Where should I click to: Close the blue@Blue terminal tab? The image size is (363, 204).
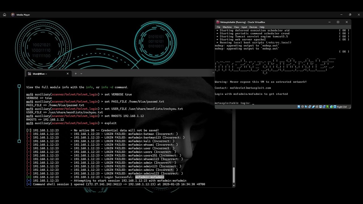click(x=67, y=74)
